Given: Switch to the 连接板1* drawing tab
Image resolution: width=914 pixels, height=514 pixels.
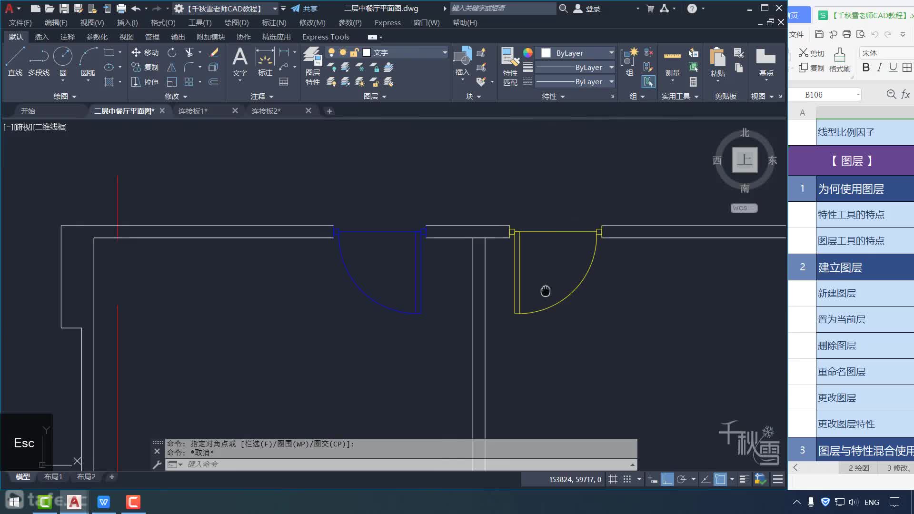Looking at the screenshot, I should coord(193,111).
